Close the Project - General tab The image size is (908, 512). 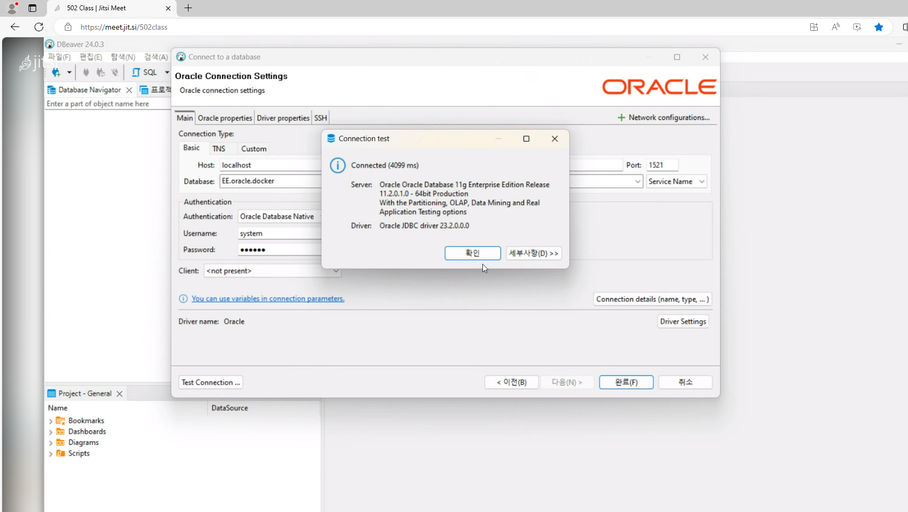click(x=119, y=394)
